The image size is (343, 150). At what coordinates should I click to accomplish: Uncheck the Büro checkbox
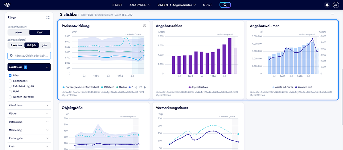point(10,76)
